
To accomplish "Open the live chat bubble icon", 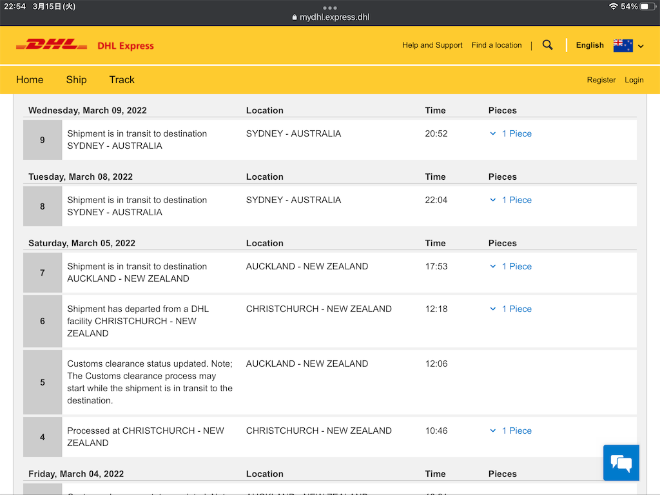I will point(621,463).
